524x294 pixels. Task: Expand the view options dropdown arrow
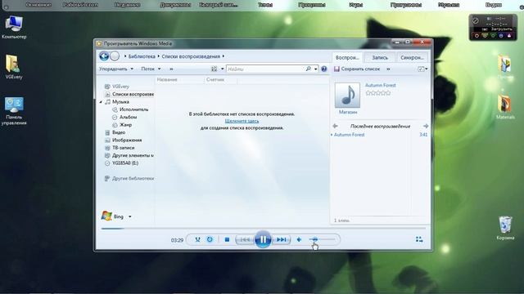point(222,69)
